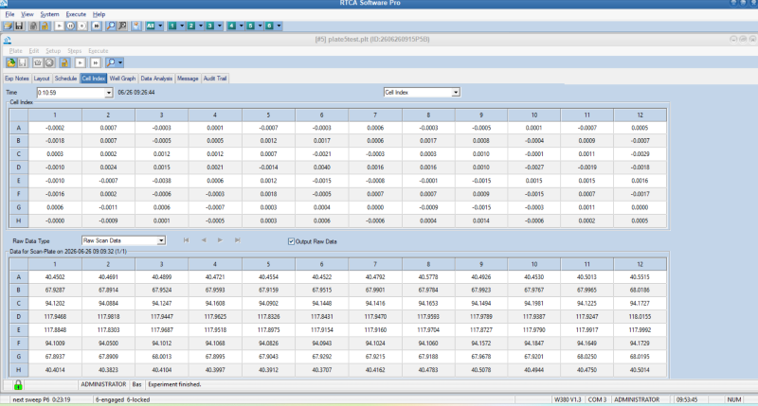Select plate station 1 button
Image resolution: width=758 pixels, height=406 pixels.
pos(172,26)
